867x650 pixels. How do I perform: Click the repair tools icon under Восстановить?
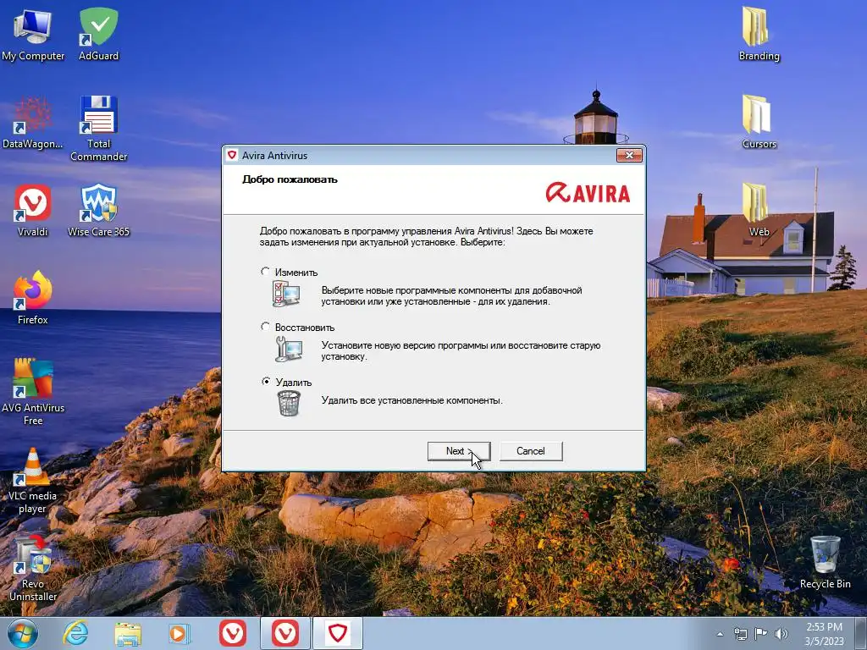[x=288, y=350]
